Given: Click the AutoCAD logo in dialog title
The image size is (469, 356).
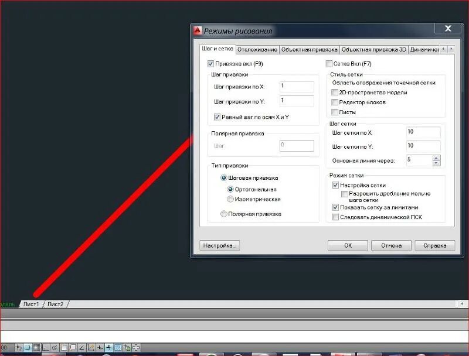Looking at the screenshot, I should pos(198,30).
